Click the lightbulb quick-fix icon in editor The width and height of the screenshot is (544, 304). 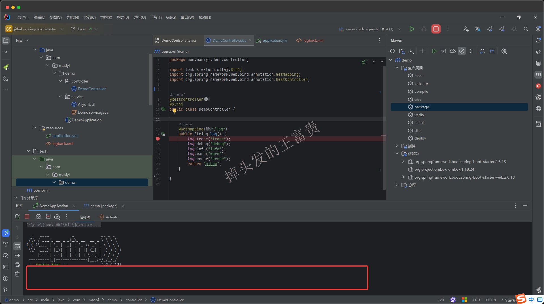click(175, 111)
